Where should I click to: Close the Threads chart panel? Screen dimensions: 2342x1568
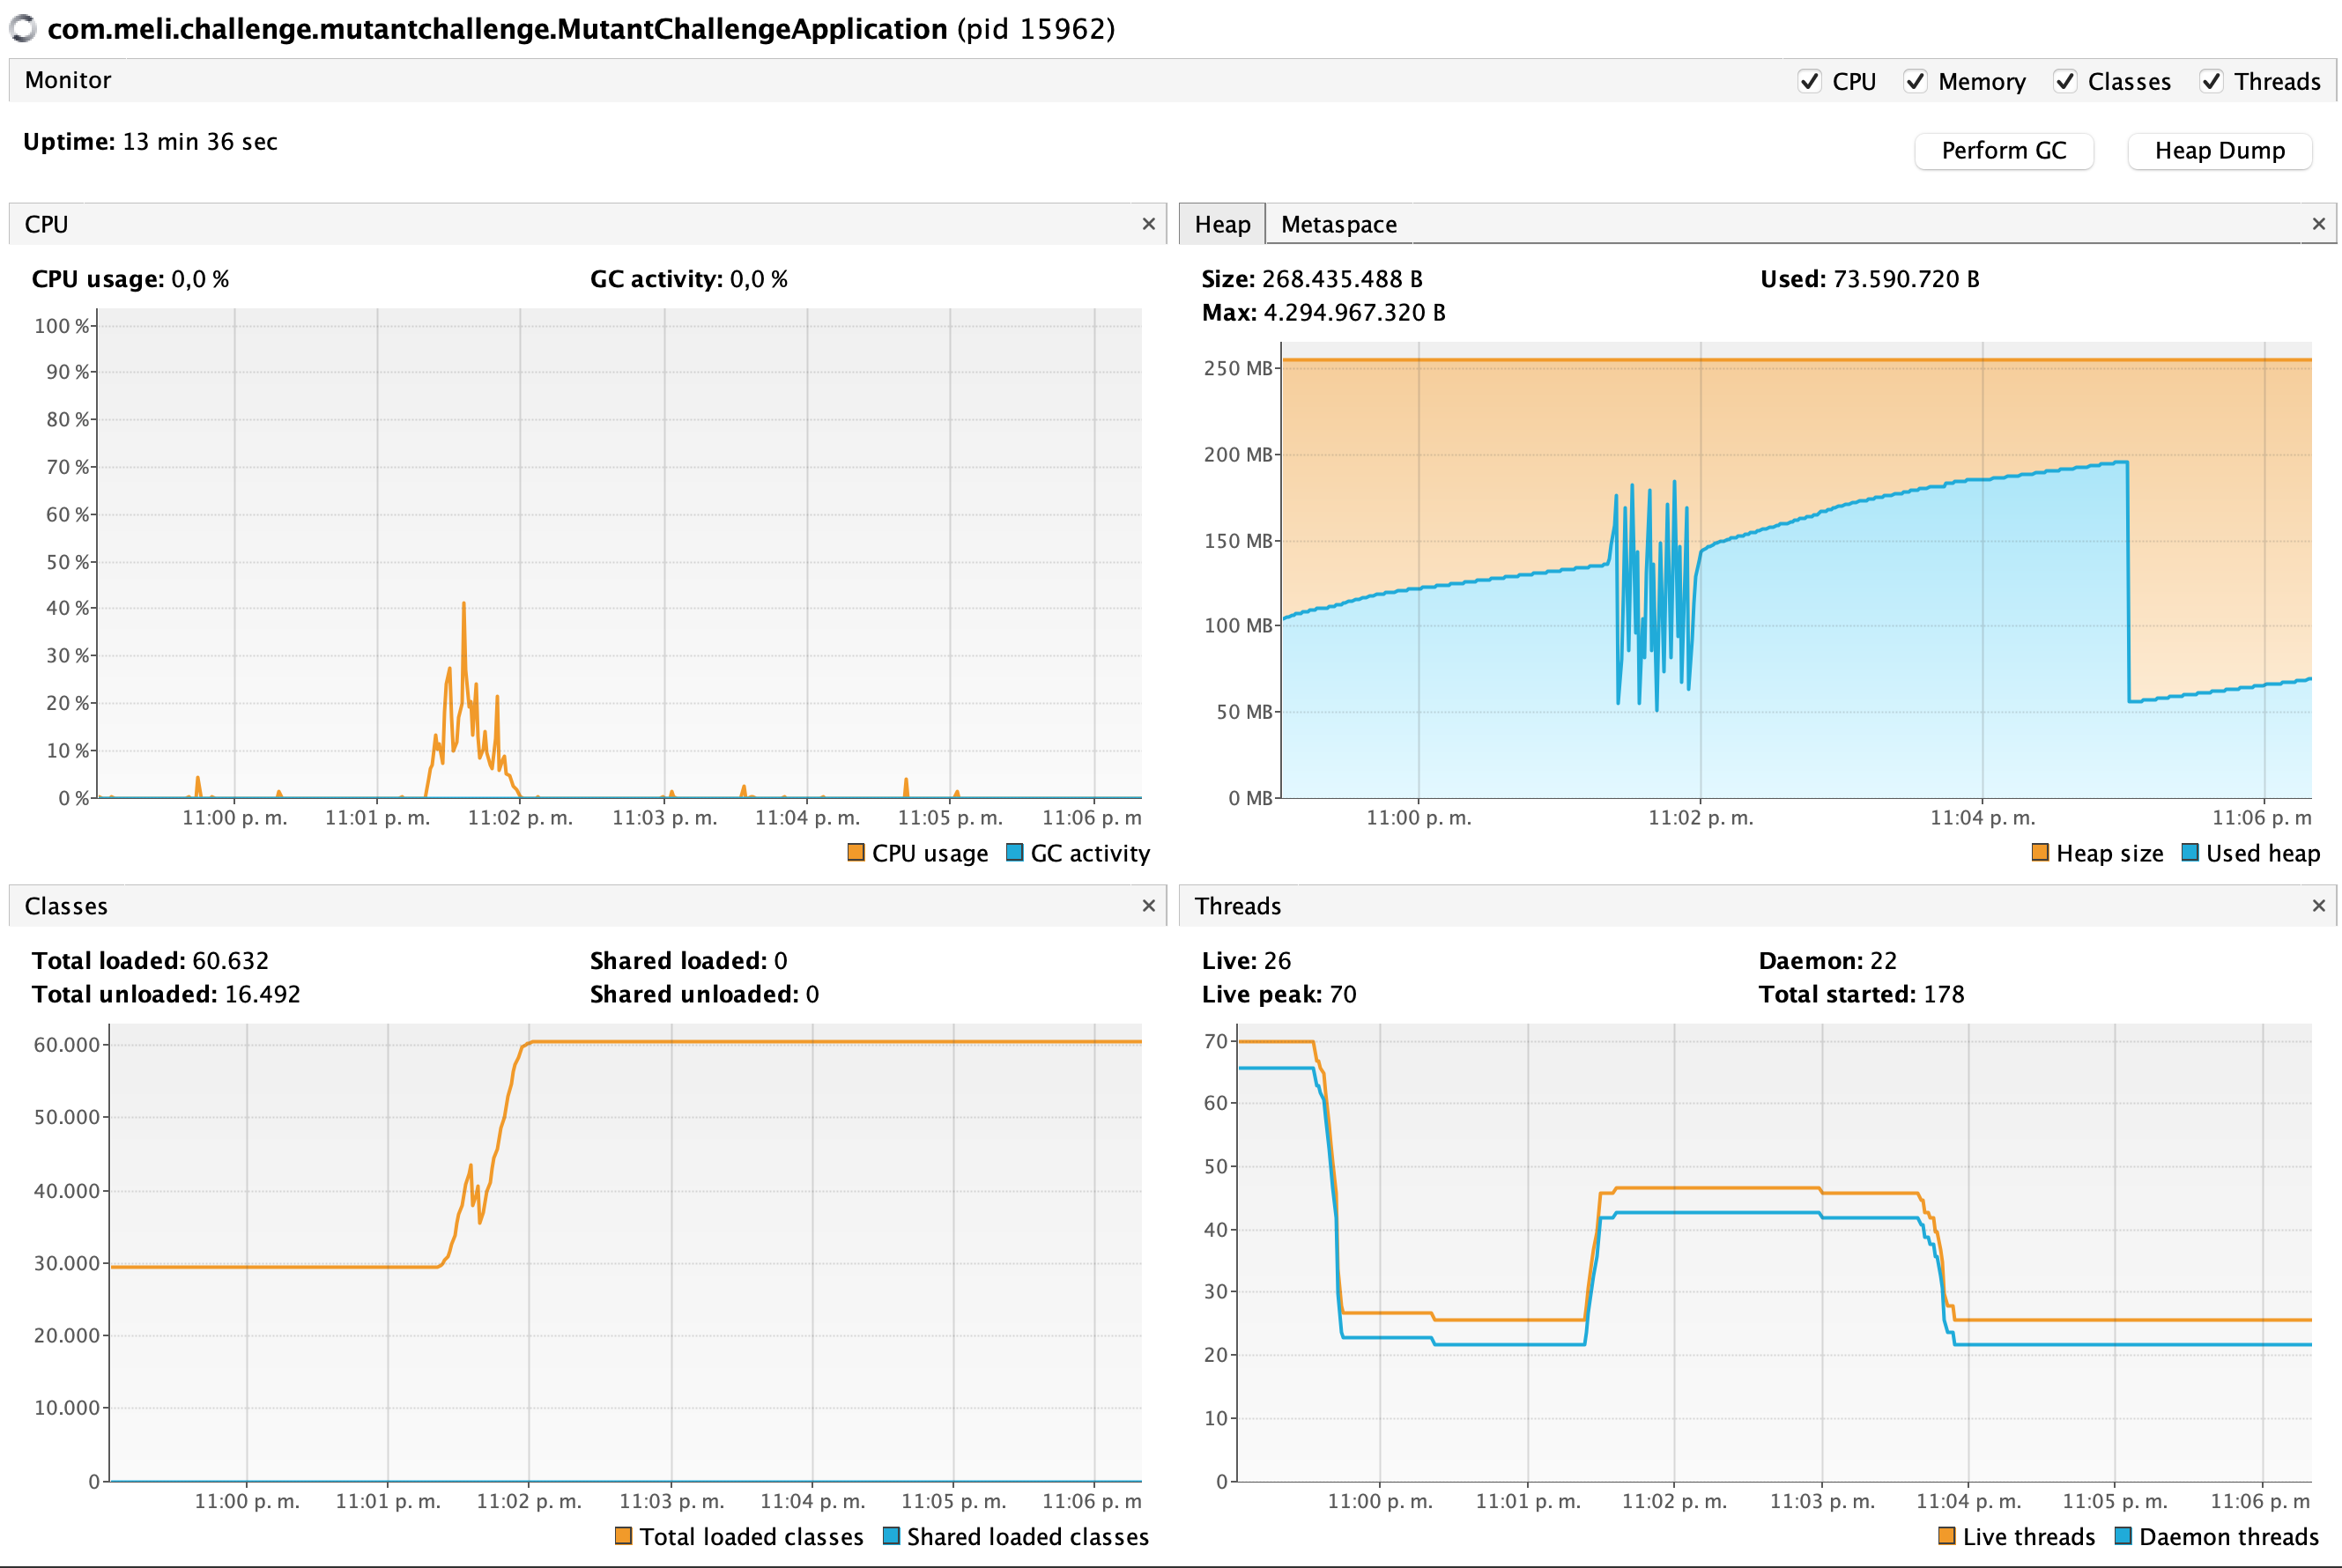pyautogui.click(x=2318, y=906)
